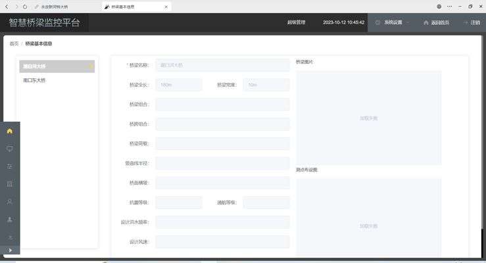Image resolution: width=486 pixels, height=263 pixels.
Task: Click the browser back arrow
Action: pyautogui.click(x=7, y=6)
